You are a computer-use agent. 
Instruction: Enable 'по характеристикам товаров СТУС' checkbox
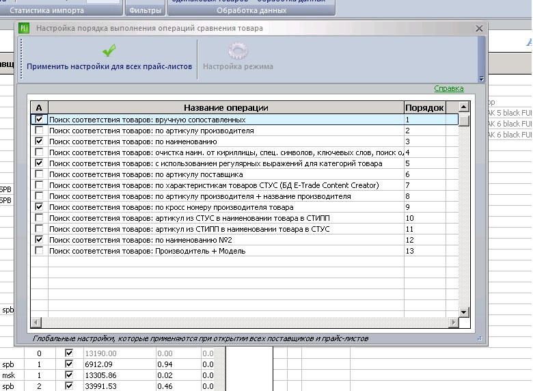pyautogui.click(x=39, y=185)
